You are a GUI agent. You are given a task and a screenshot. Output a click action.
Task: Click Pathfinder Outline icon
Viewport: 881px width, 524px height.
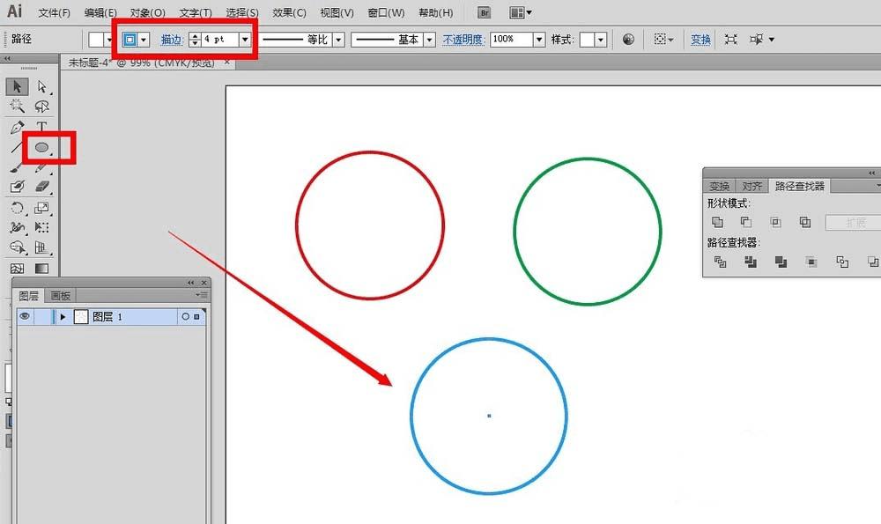coord(842,262)
